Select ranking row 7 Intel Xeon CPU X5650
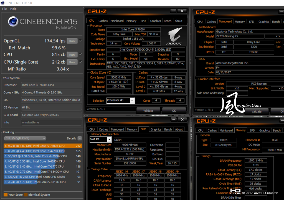Image resolution: width=284 pixels, height=200 pixels. pyautogui.click(x=43, y=177)
